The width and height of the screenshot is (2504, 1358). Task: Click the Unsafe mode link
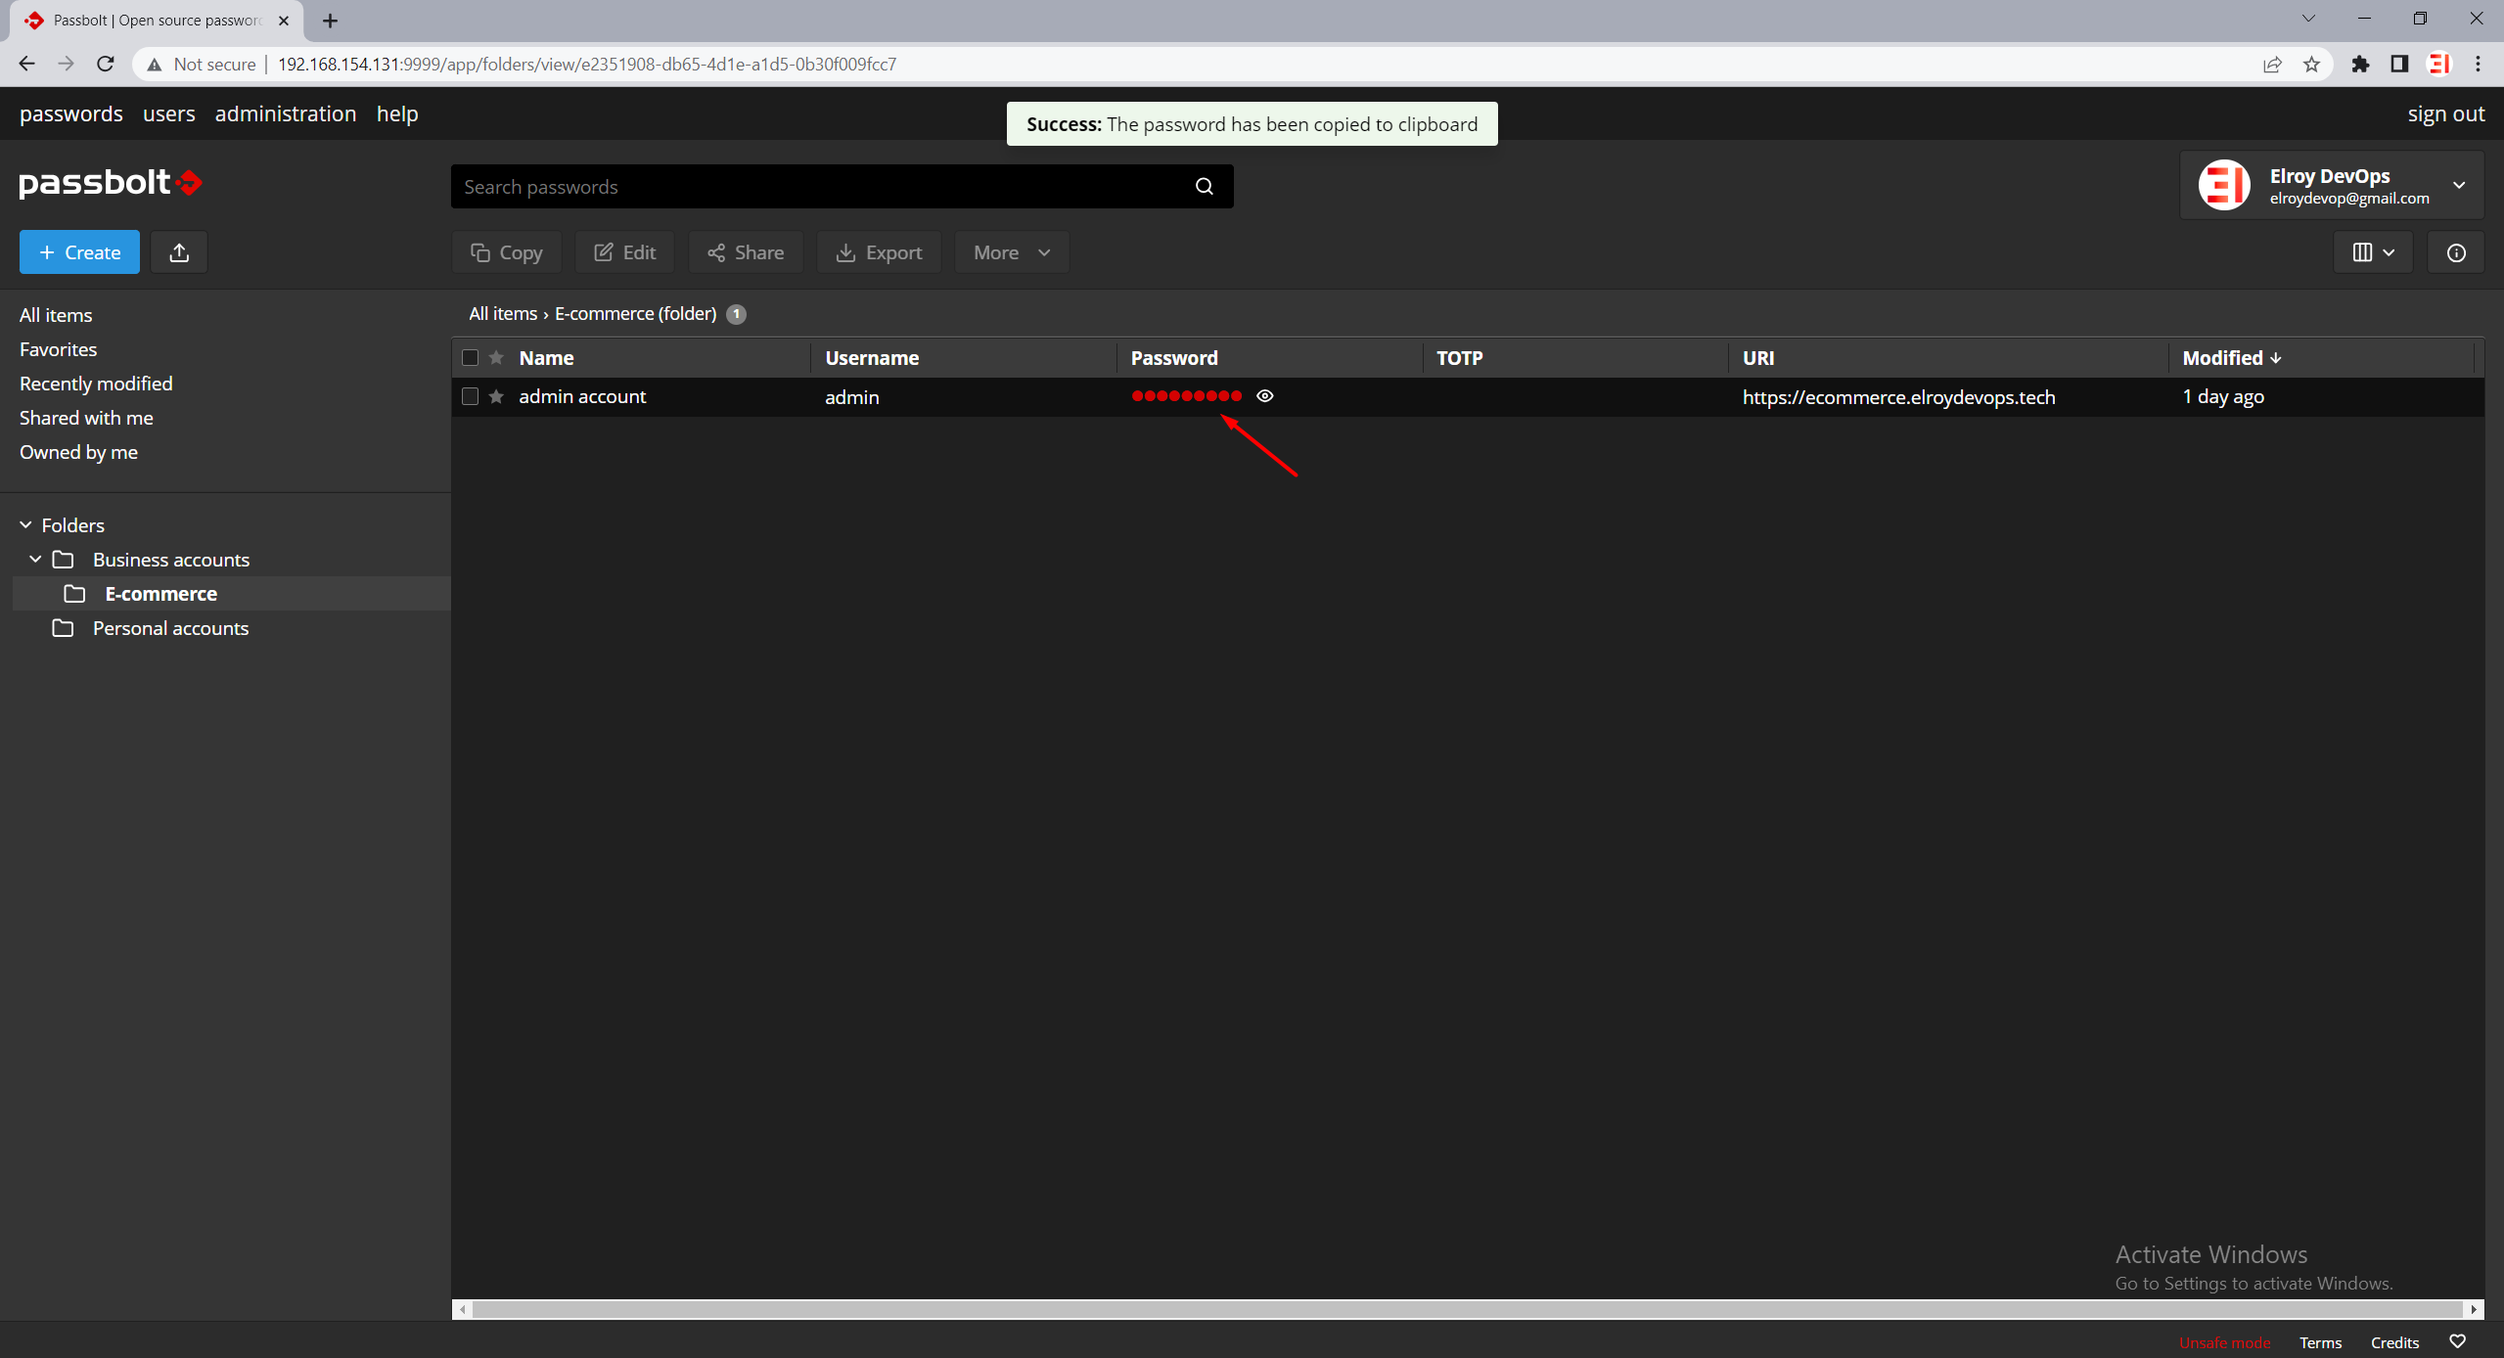coord(2224,1342)
